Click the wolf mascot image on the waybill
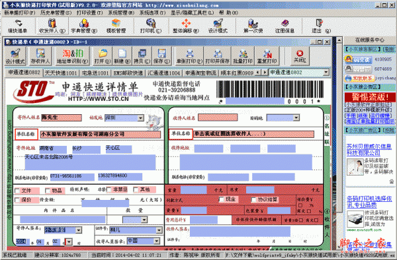 (x=154, y=122)
